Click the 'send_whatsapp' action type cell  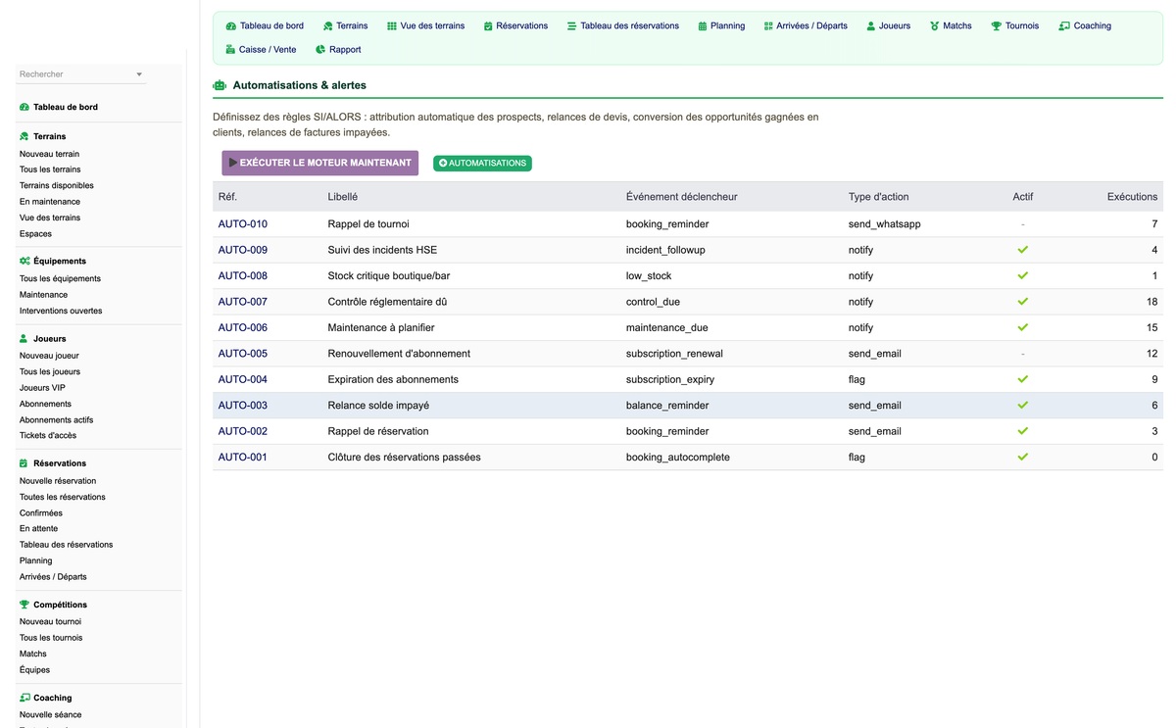pos(884,224)
